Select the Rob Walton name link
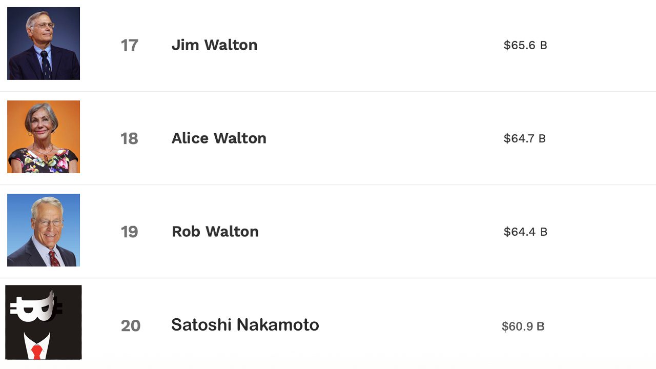Screen dimensions: 656x369 (x=215, y=232)
